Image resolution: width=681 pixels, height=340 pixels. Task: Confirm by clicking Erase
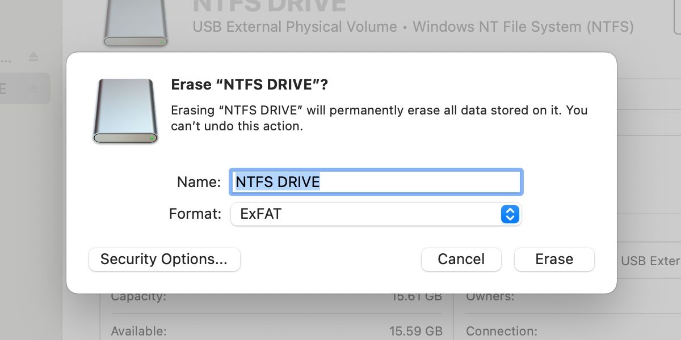554,260
